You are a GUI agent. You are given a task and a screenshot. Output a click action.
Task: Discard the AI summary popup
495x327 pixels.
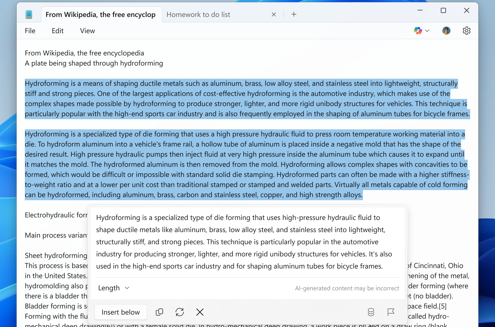(x=200, y=312)
